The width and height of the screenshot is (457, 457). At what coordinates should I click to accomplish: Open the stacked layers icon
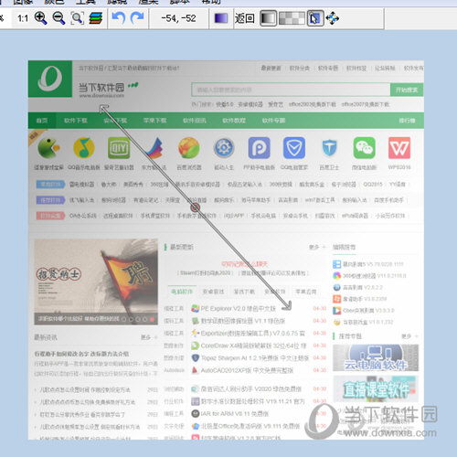click(95, 18)
